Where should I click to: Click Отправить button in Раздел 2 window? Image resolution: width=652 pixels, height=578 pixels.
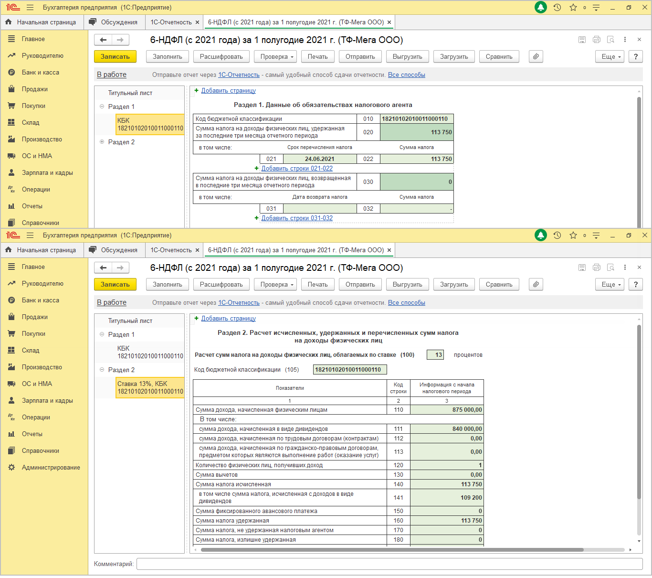(x=360, y=284)
